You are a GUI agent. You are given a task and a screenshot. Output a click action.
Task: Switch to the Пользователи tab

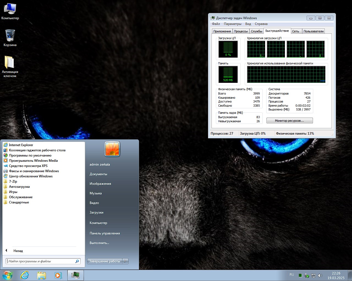pos(313,31)
